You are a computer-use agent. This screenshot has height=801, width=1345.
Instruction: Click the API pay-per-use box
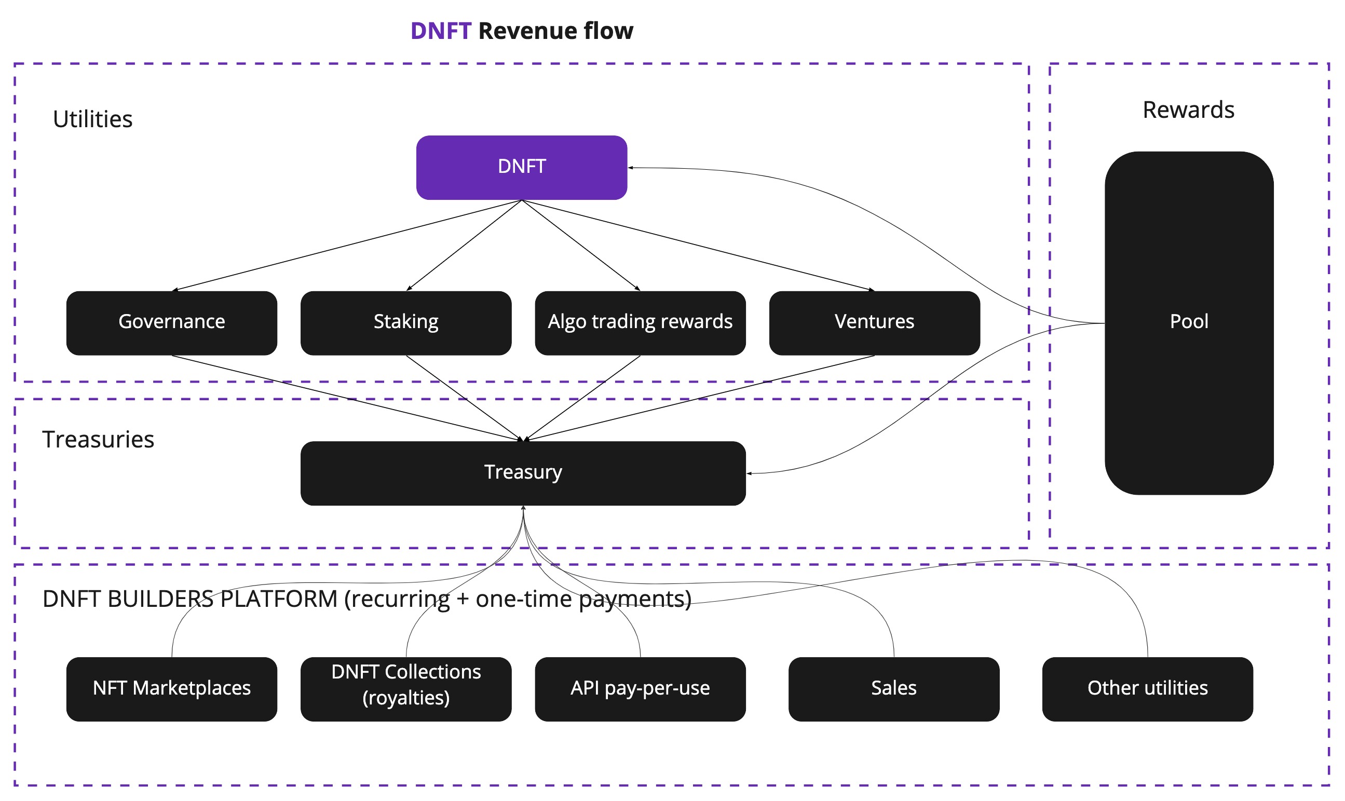tap(641, 690)
